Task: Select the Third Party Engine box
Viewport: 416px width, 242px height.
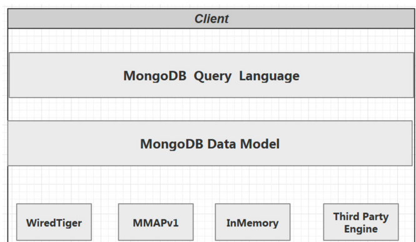Action: (x=361, y=222)
